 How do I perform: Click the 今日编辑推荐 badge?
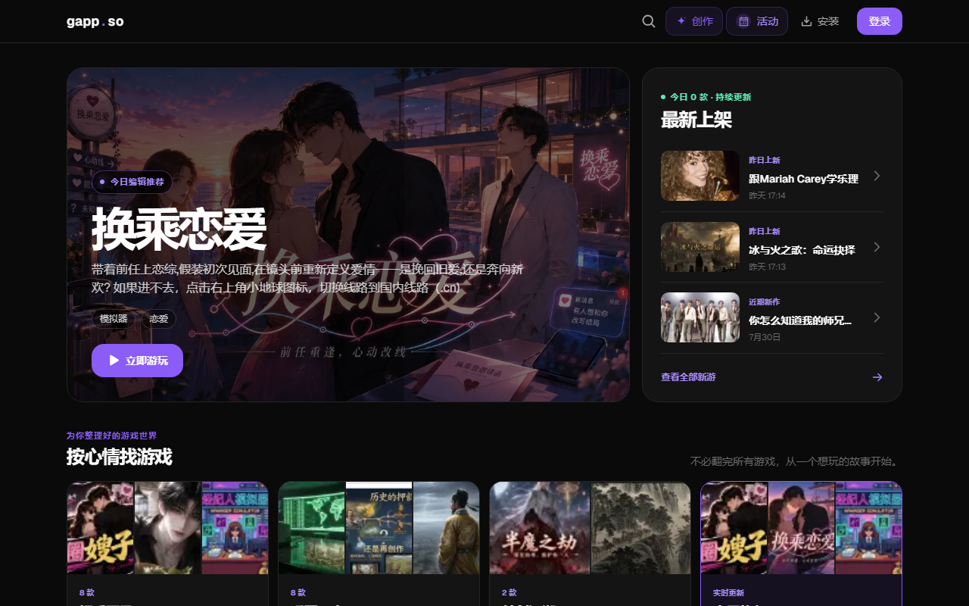coord(132,182)
